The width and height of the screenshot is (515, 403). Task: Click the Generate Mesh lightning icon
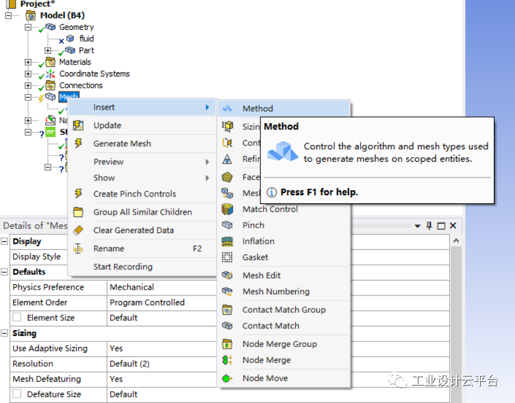[x=78, y=143]
